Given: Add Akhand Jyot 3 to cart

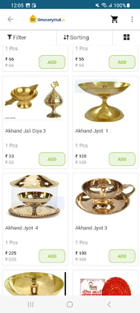Looking at the screenshot, I should click(122, 256).
